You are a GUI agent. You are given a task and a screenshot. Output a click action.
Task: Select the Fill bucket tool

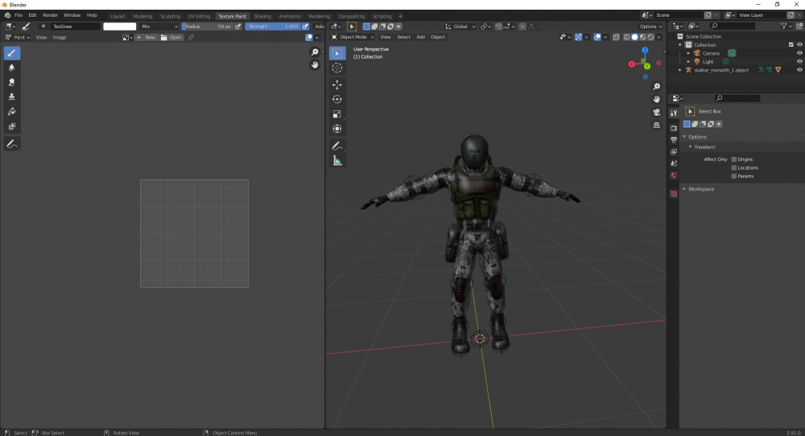point(12,111)
